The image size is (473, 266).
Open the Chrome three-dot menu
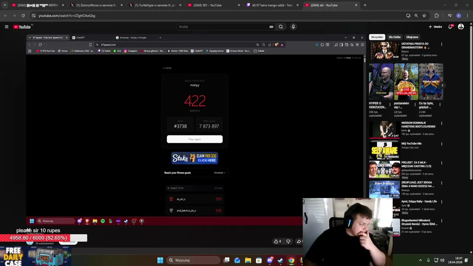[x=467, y=16]
